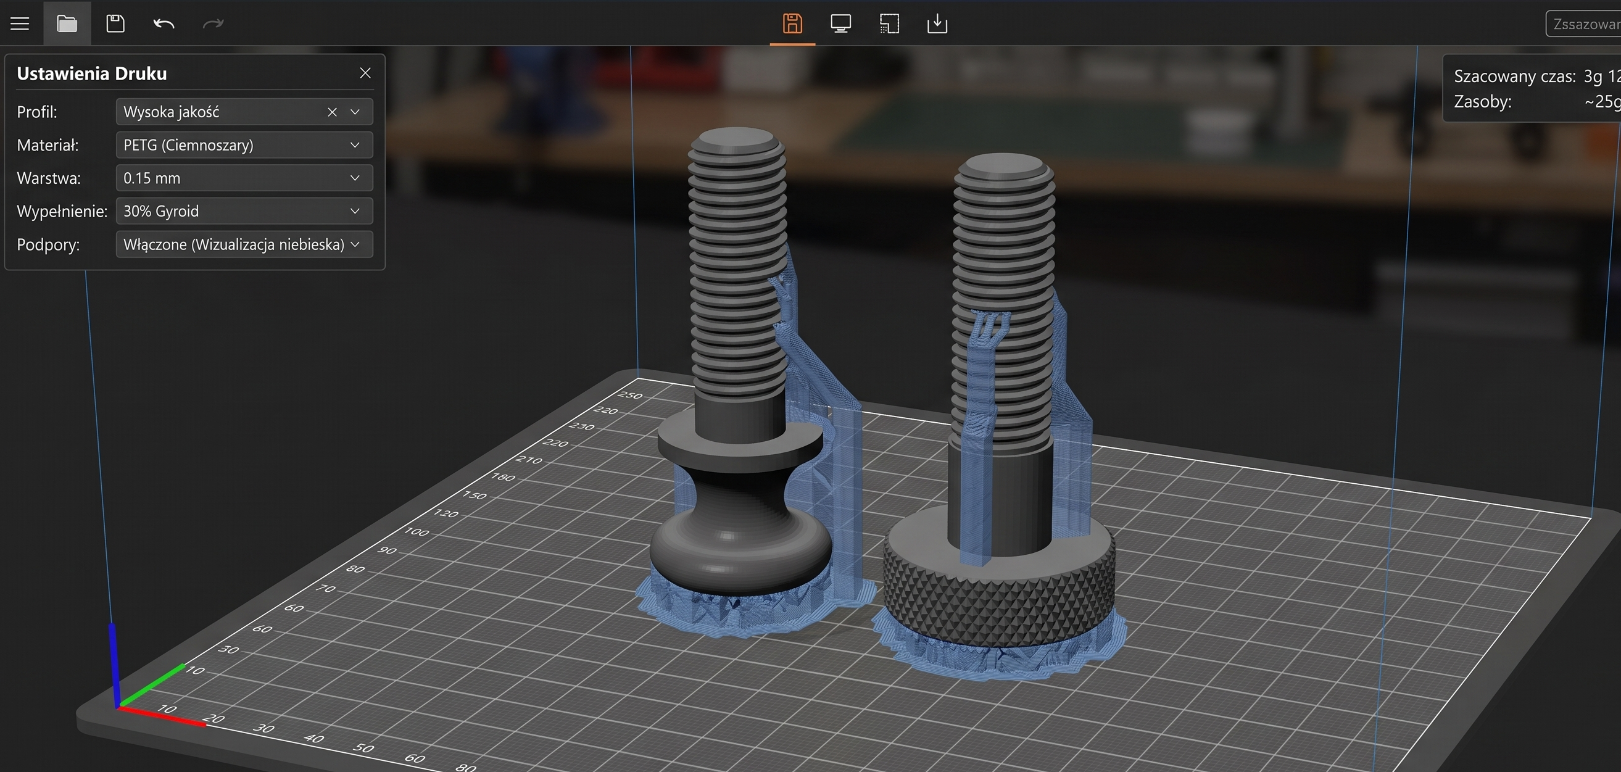The width and height of the screenshot is (1621, 772).
Task: Redo the last undone action
Action: click(x=213, y=24)
